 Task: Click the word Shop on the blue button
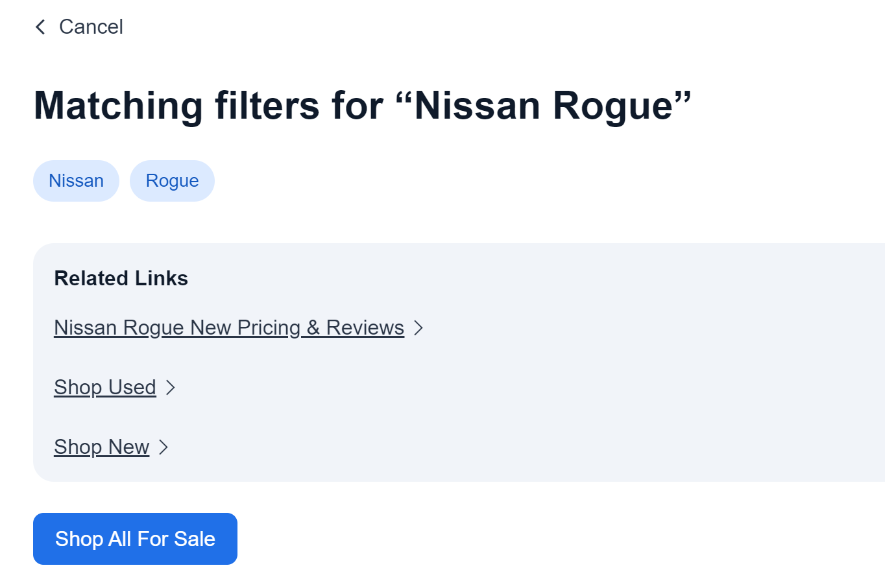click(x=79, y=539)
